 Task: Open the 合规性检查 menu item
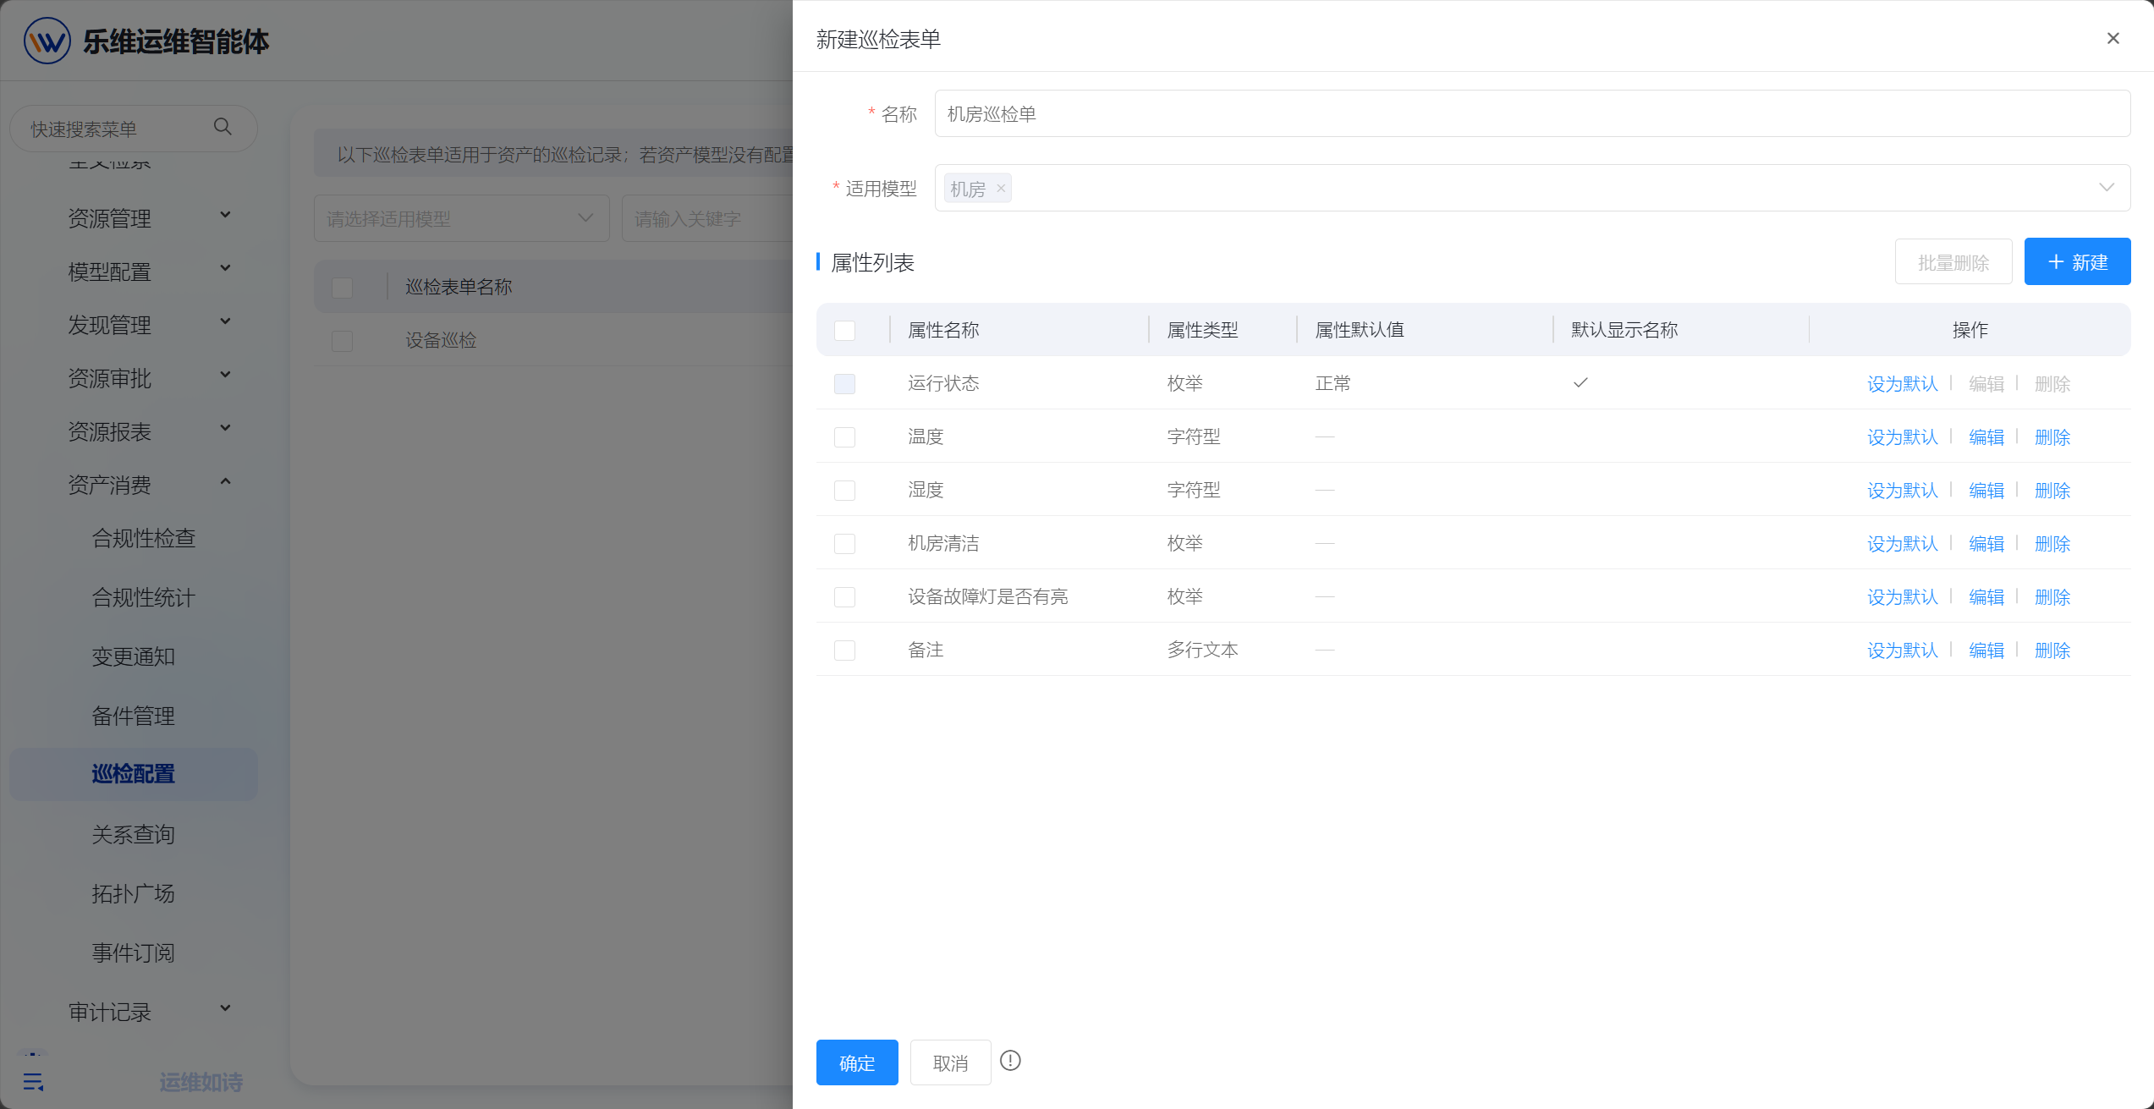pos(144,538)
